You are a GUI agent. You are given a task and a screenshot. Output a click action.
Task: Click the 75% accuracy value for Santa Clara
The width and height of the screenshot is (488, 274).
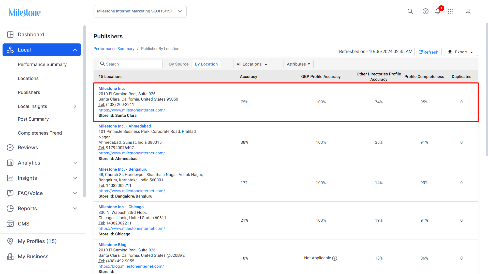point(244,102)
